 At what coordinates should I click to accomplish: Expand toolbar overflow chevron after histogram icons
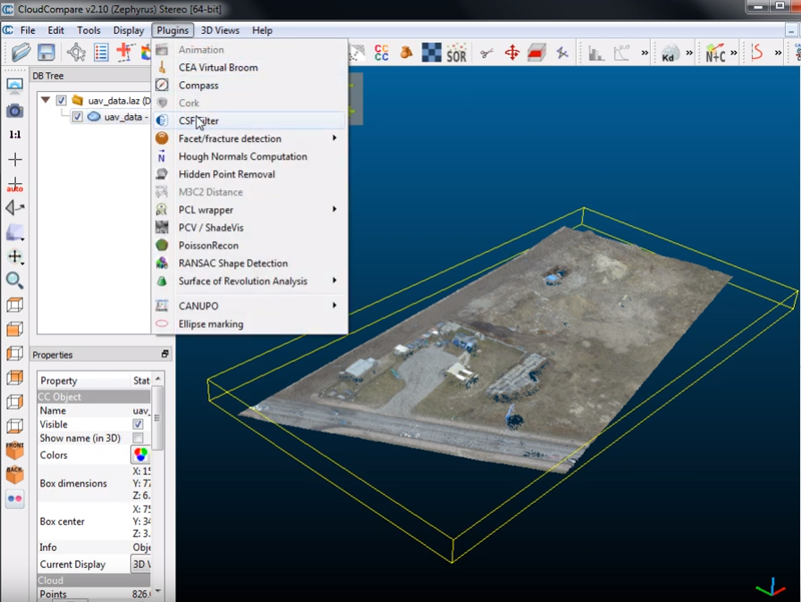645,53
